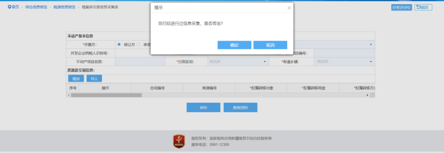Click the 项目编号 input field

(344, 53)
